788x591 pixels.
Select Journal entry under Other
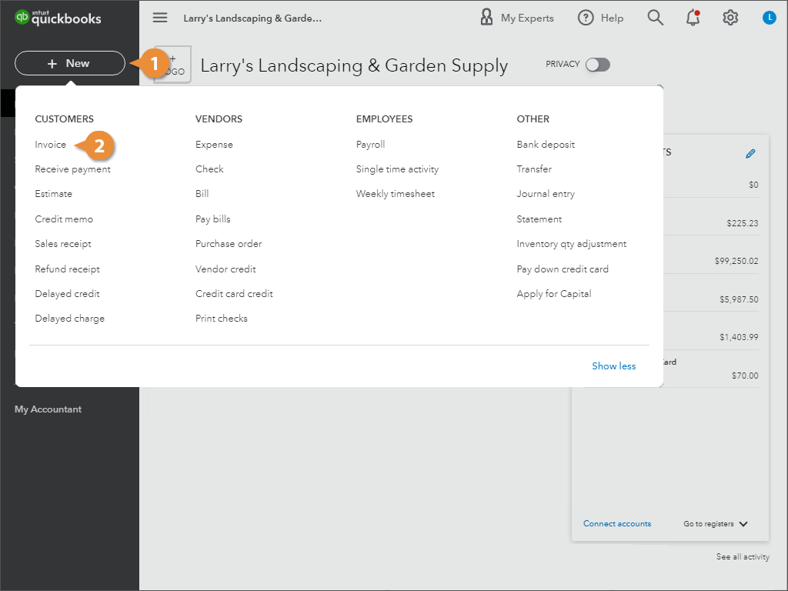click(x=546, y=193)
